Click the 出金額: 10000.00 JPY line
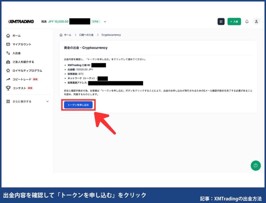The height and width of the screenshot is (203, 266). (x=80, y=70)
